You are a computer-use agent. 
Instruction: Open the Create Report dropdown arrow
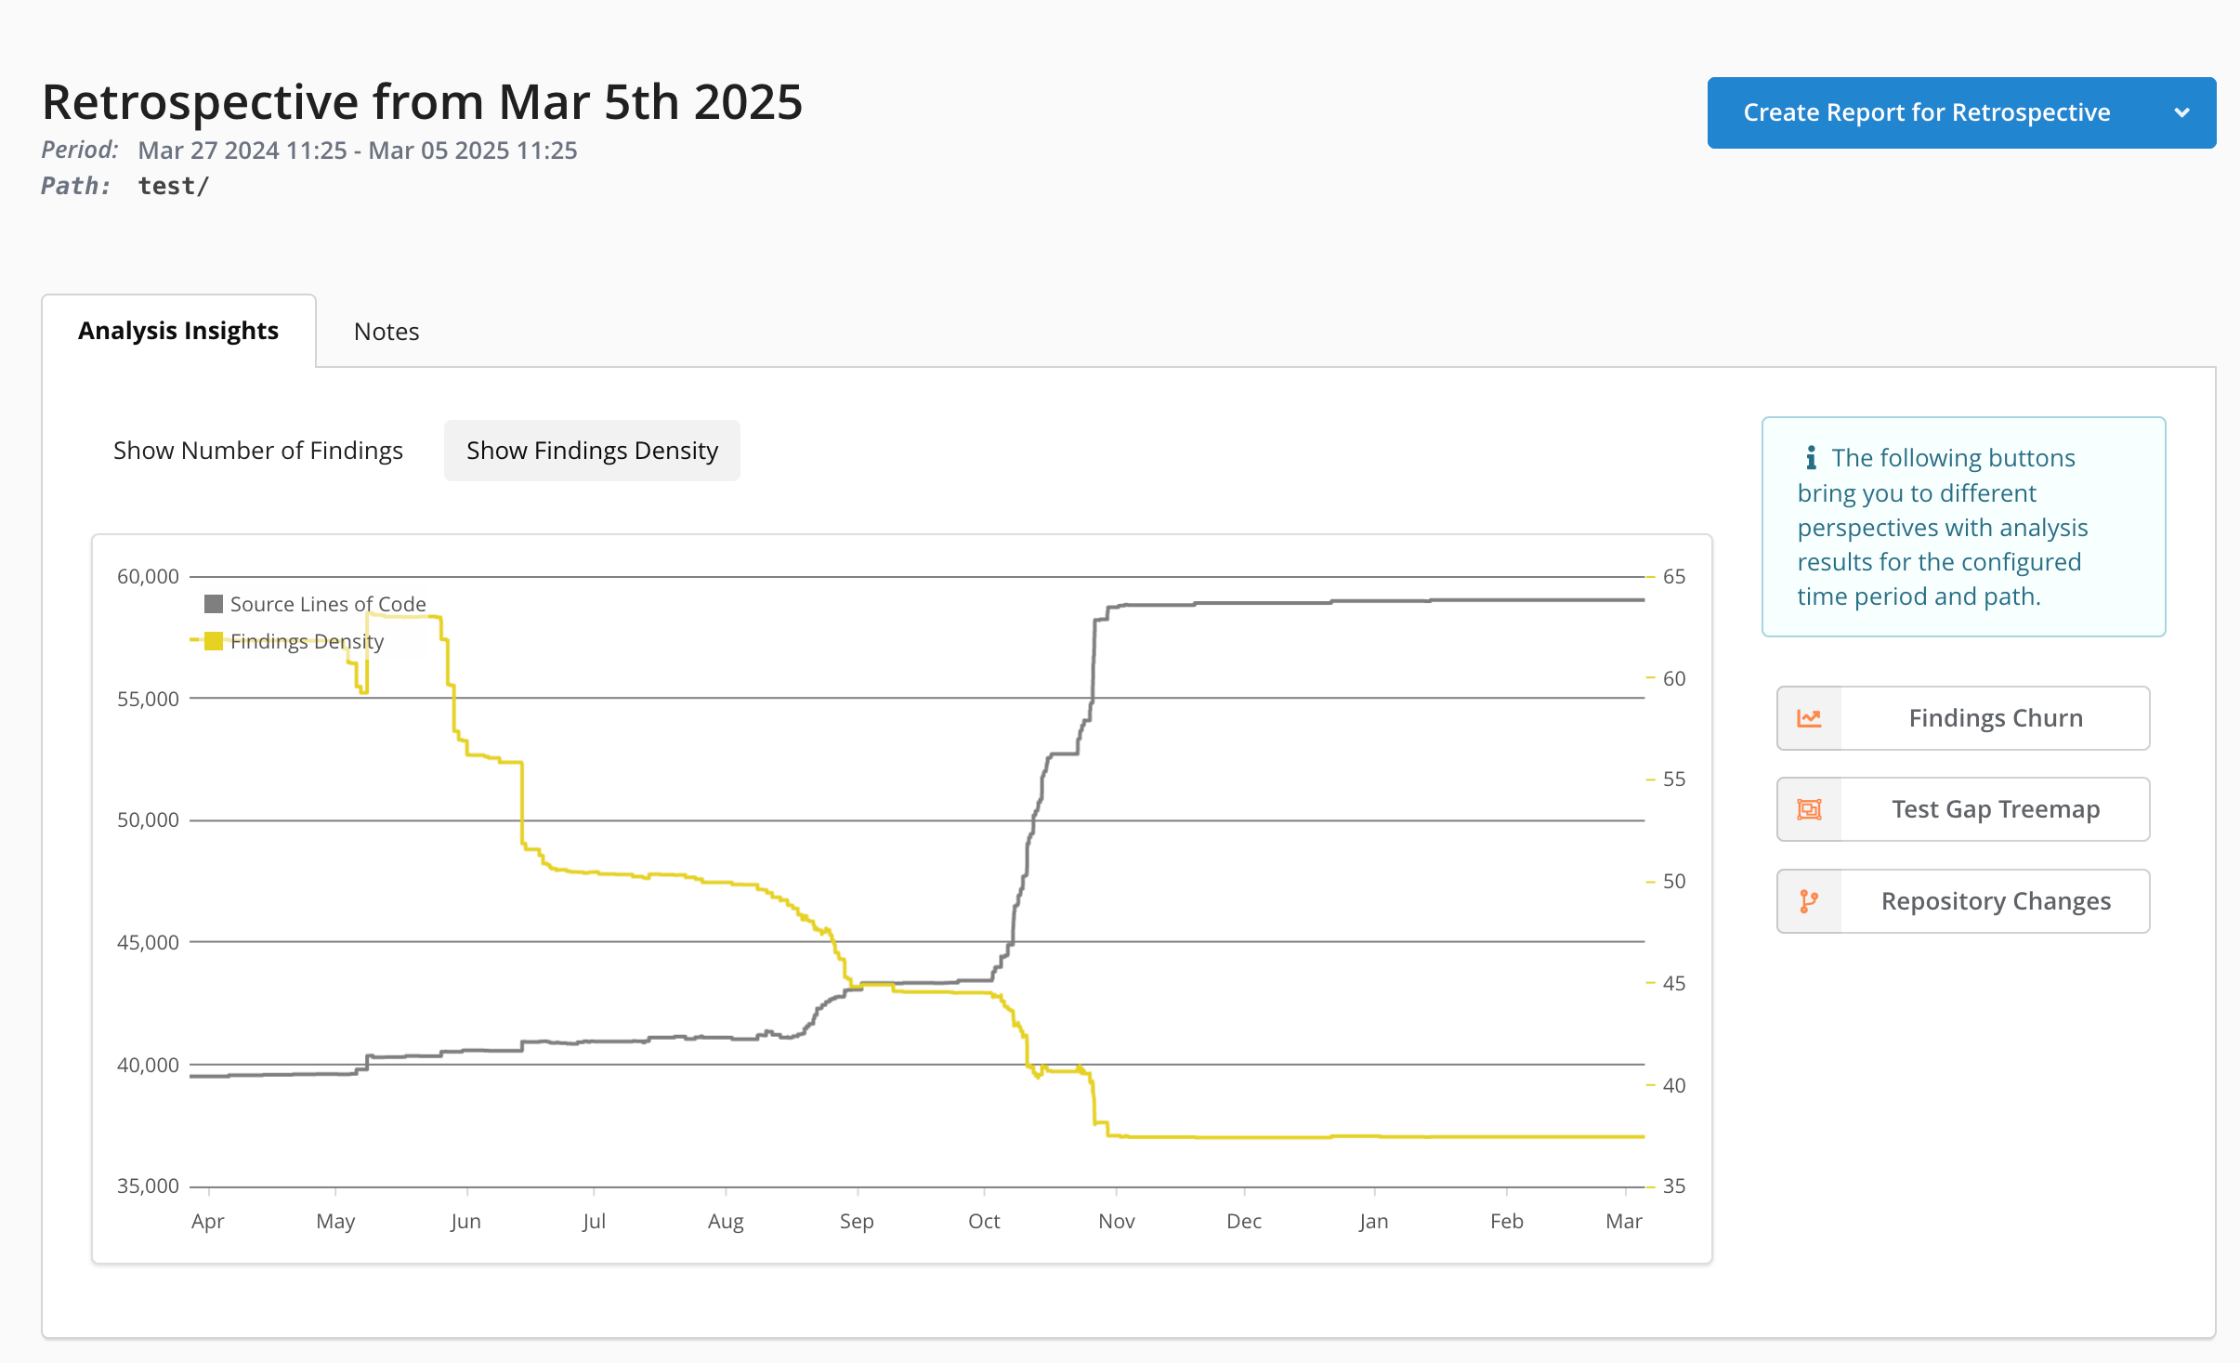[2182, 112]
